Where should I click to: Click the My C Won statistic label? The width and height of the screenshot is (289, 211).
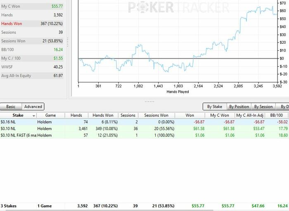click(11, 6)
